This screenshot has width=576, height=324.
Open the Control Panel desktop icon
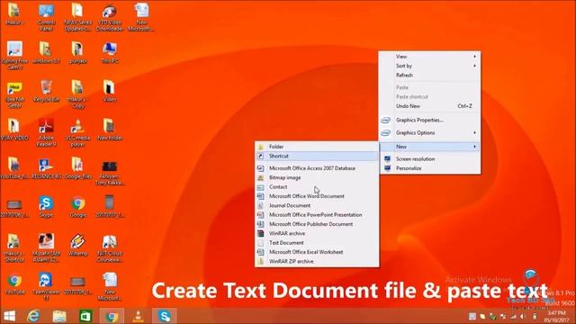coord(46,16)
